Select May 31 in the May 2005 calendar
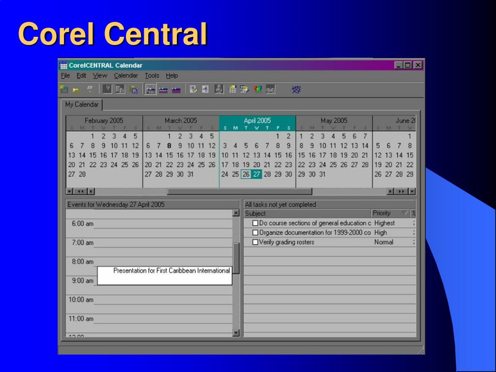Image resolution: width=496 pixels, height=372 pixels. [322, 174]
